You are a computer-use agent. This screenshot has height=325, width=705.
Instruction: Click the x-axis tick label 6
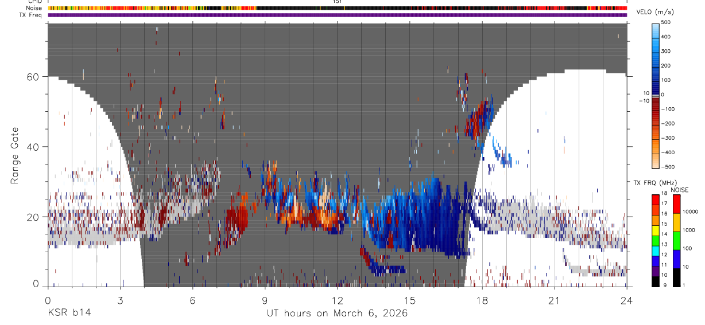[192, 300]
